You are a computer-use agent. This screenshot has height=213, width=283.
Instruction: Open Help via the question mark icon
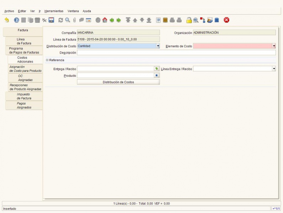[16, 20]
